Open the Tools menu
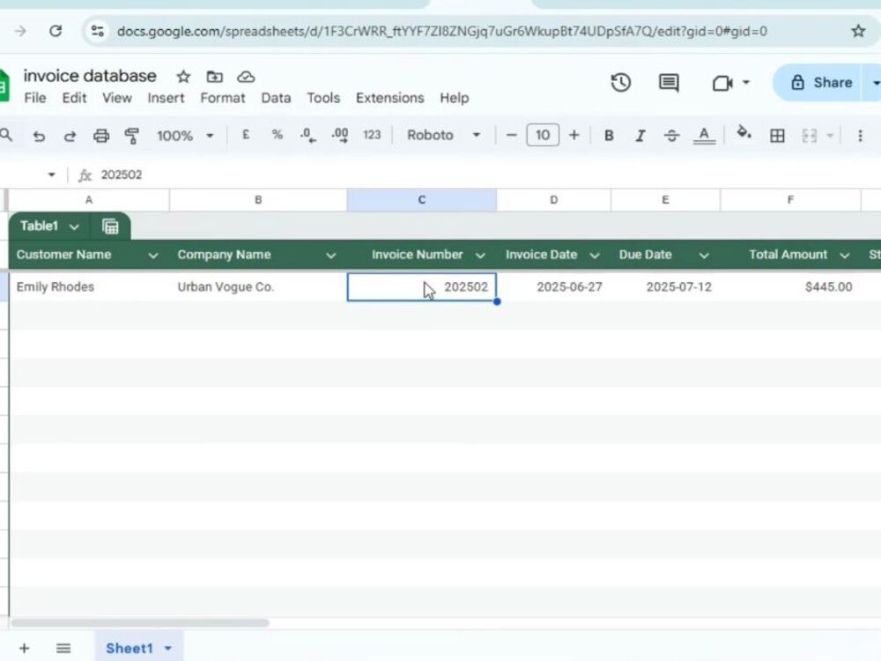 [x=323, y=98]
